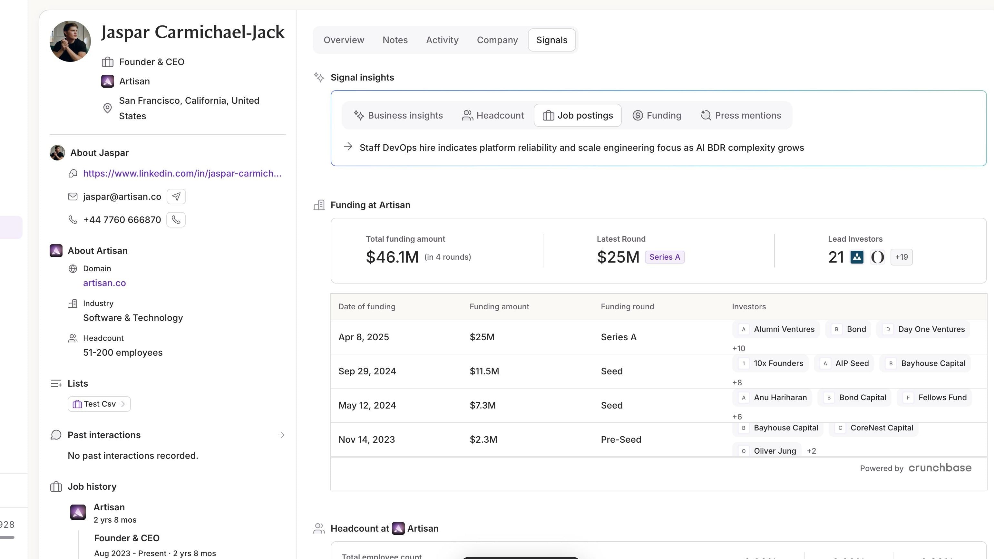Click the Job history briefcase icon
Viewport: 994px width, 559px height.
56,487
